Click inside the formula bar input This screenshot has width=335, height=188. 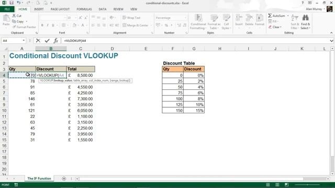point(195,41)
